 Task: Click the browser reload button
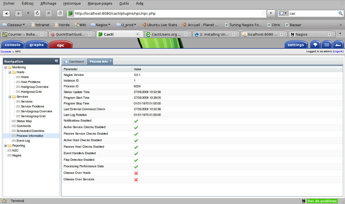[37, 13]
